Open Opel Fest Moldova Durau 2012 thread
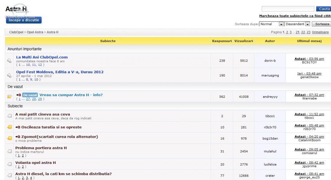Viewport: 331px width, 180px height. (60, 72)
